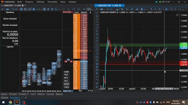Click the zoom-out magnifier on chart toolbar

155,9
